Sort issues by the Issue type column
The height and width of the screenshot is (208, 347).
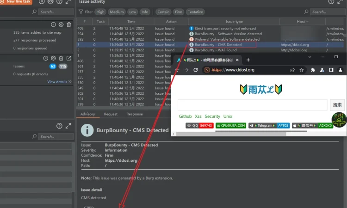tap(234, 21)
